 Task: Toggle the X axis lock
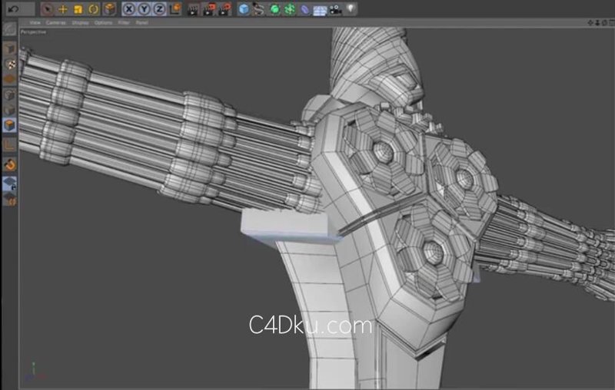tap(128, 9)
